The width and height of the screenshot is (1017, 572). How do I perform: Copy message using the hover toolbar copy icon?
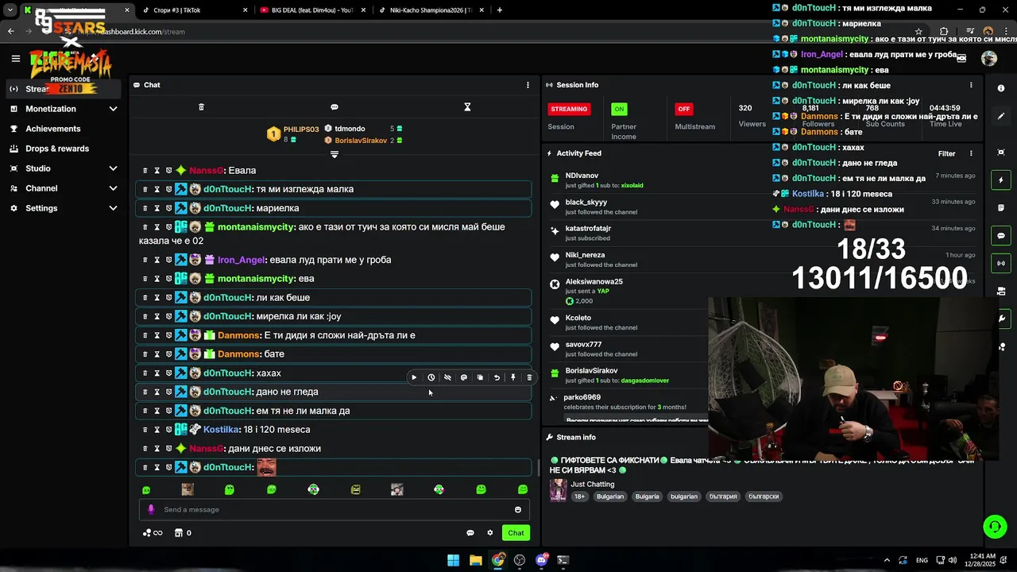coord(480,378)
